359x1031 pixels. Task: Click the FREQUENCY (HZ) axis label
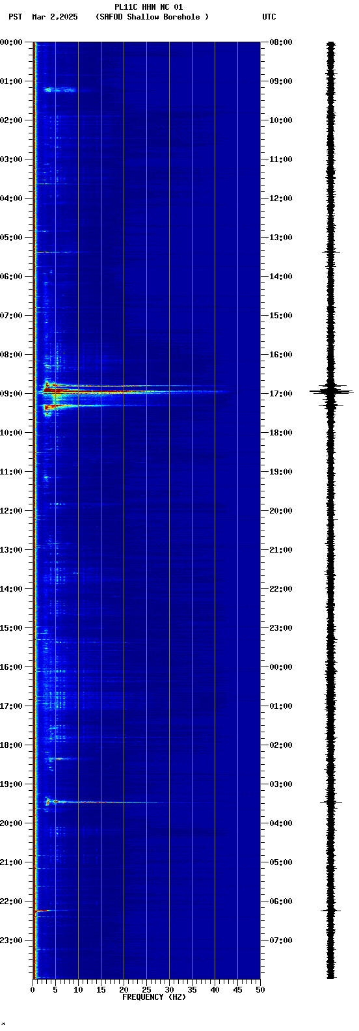154,997
